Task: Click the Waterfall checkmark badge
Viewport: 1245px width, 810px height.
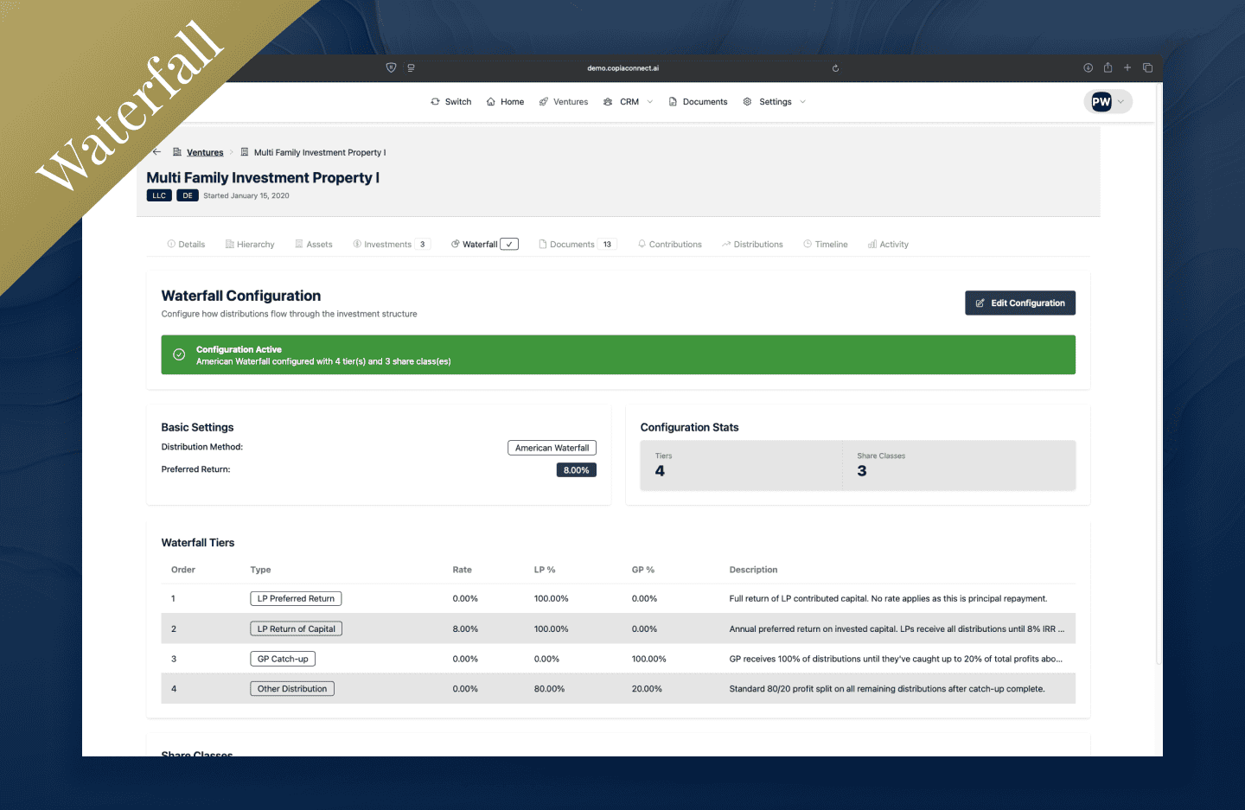Action: click(509, 243)
